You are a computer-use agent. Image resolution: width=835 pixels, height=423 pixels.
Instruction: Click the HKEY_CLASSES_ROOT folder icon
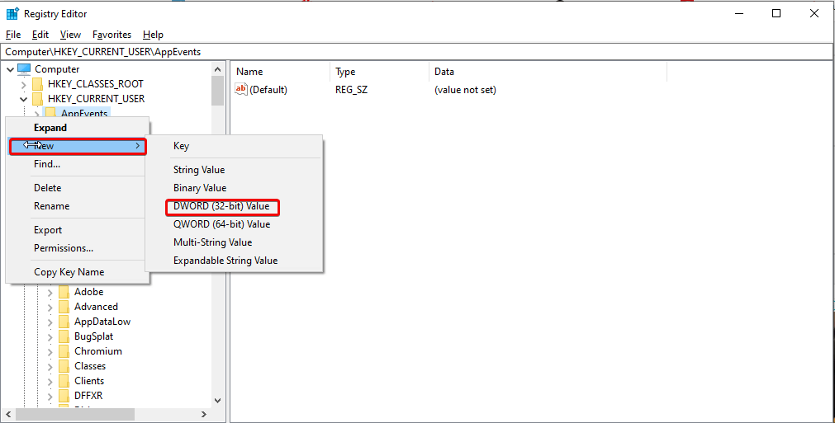pos(37,84)
